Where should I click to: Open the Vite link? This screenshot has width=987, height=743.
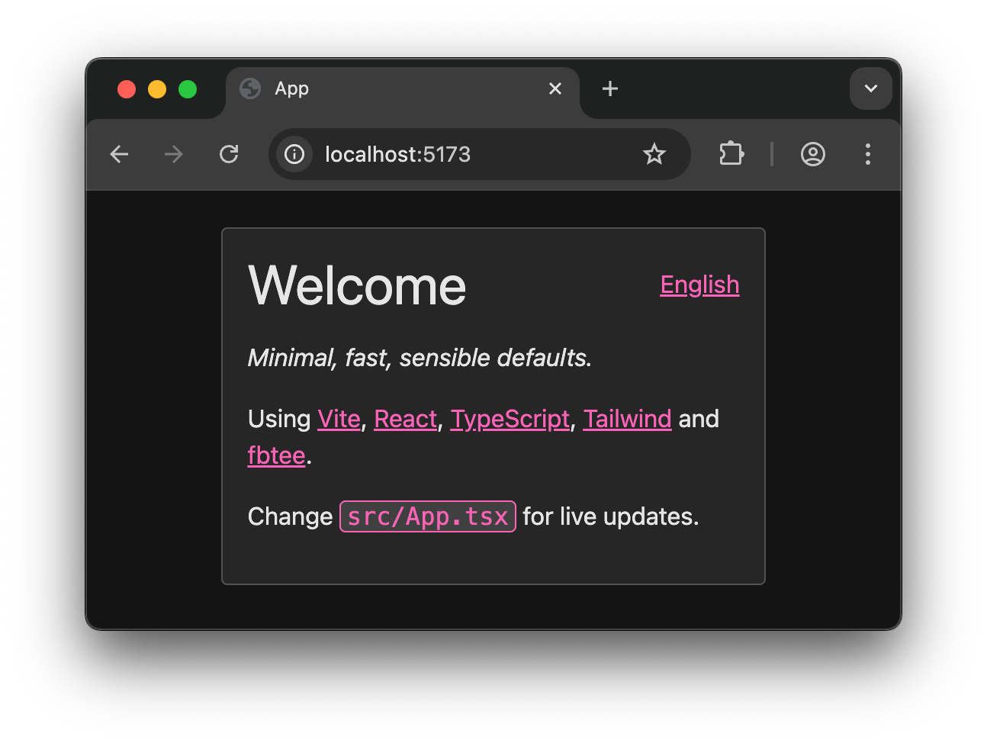[339, 419]
